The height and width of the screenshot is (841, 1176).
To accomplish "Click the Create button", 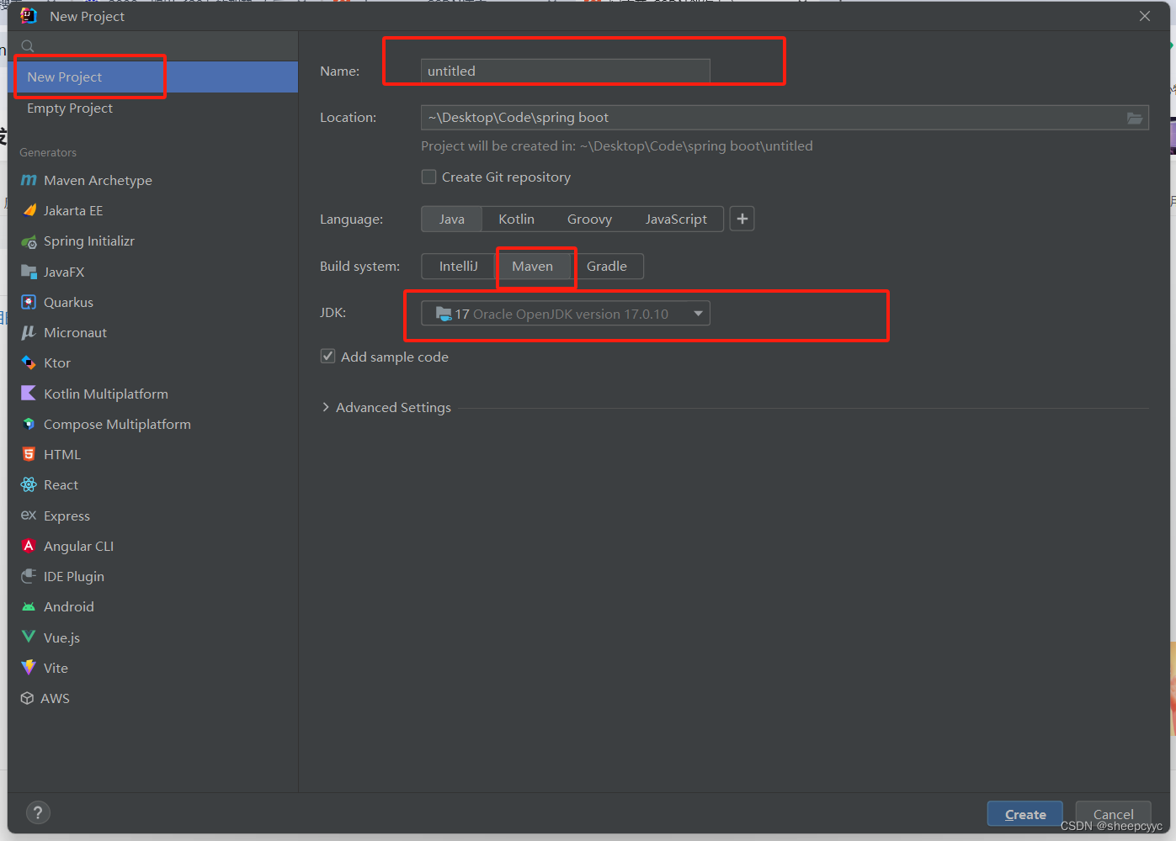I will click(1025, 814).
